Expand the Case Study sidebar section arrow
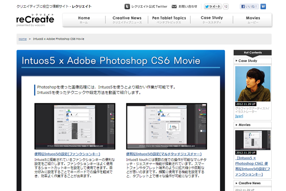The height and width of the screenshot is (191, 286). tap(236, 61)
